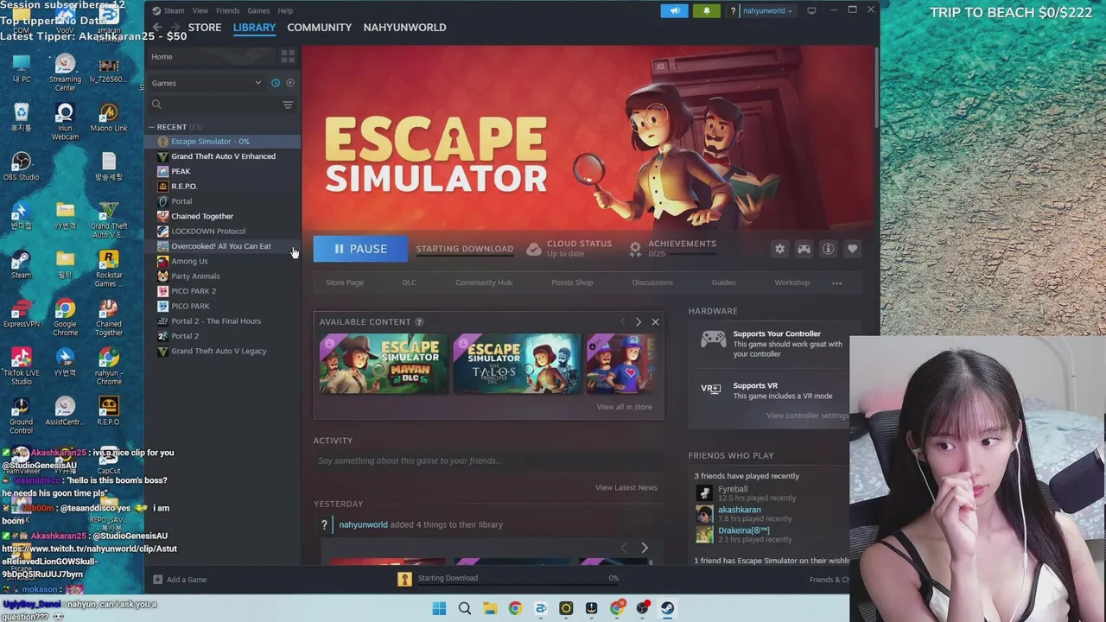Select Among Us in library list
Viewport: 1106px width, 622px height.
pyautogui.click(x=223, y=261)
